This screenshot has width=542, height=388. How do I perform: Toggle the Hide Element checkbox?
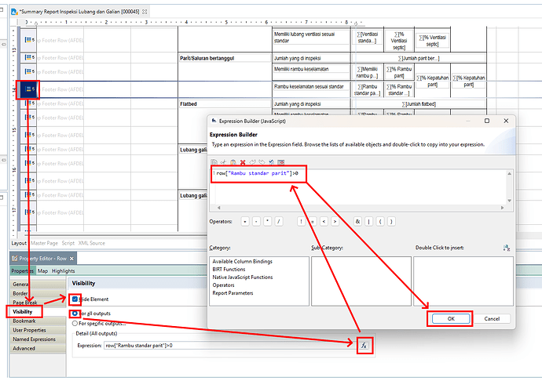pos(75,299)
